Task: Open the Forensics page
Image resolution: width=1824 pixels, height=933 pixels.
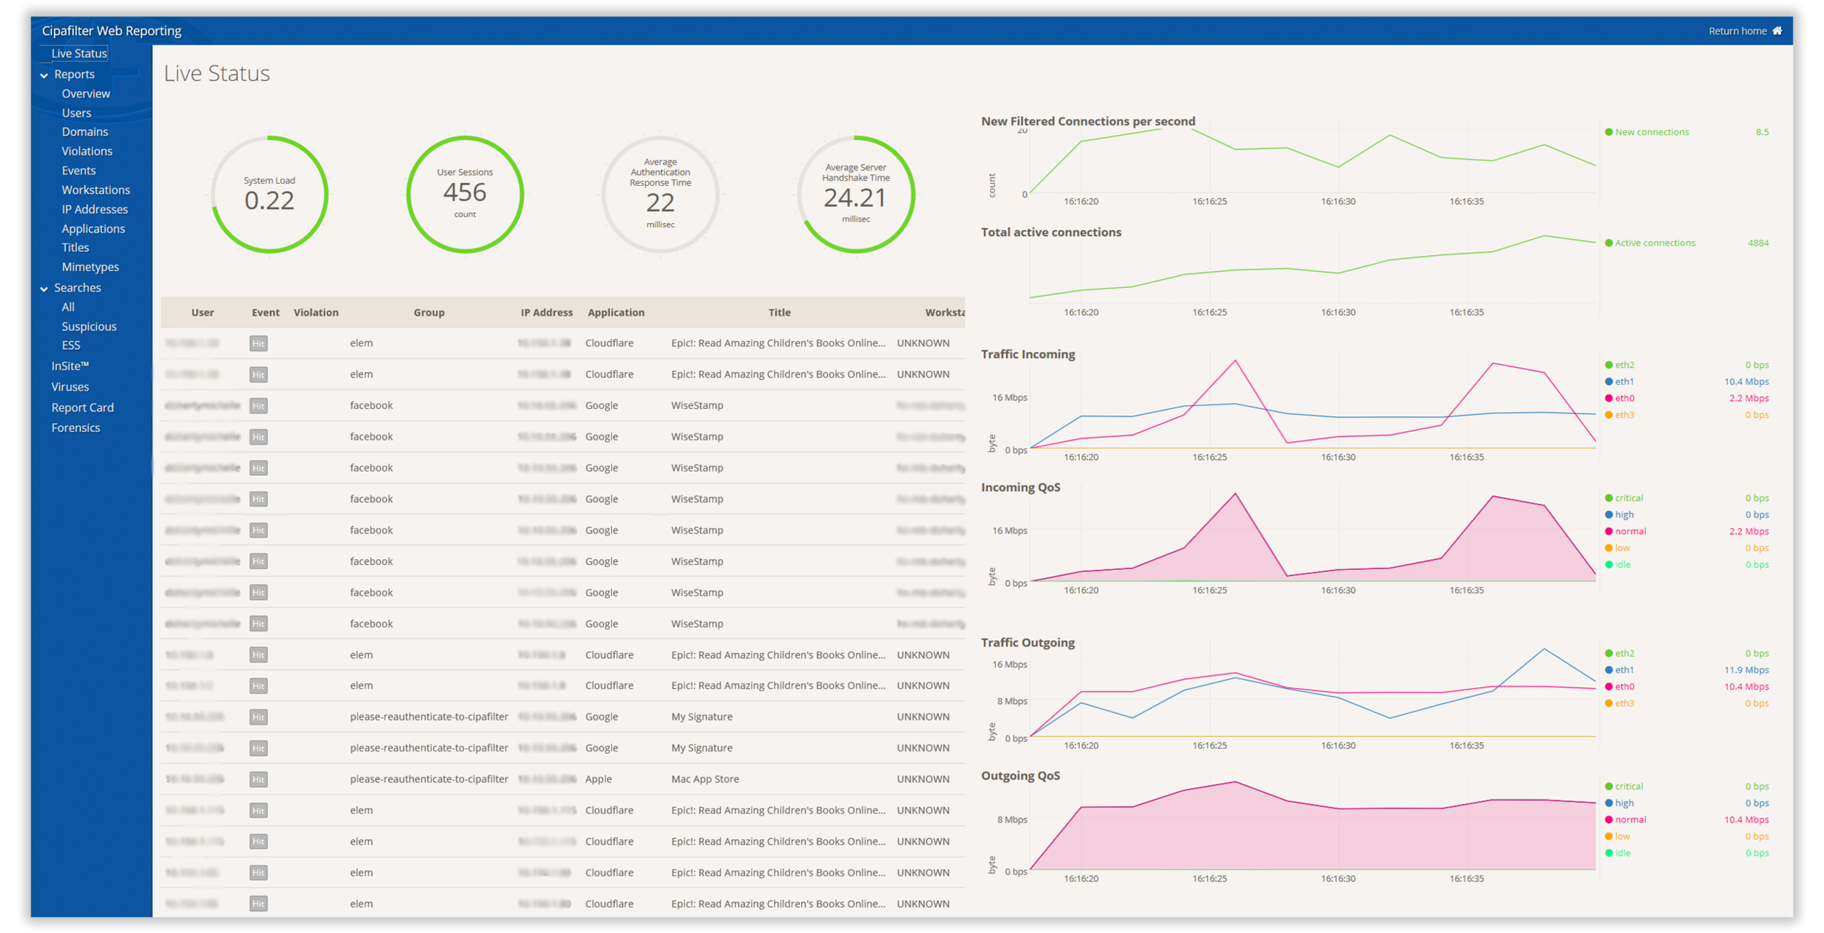Action: click(x=76, y=428)
